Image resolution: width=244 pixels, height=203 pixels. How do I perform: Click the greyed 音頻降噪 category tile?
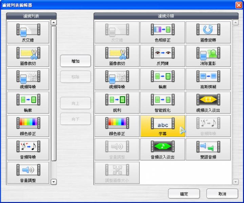click(208, 126)
